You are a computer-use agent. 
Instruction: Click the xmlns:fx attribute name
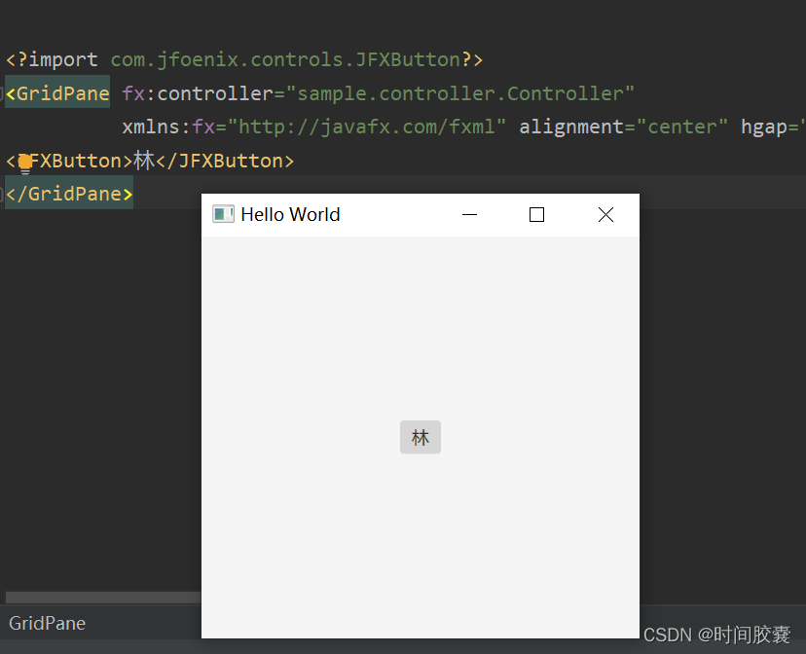click(x=168, y=127)
